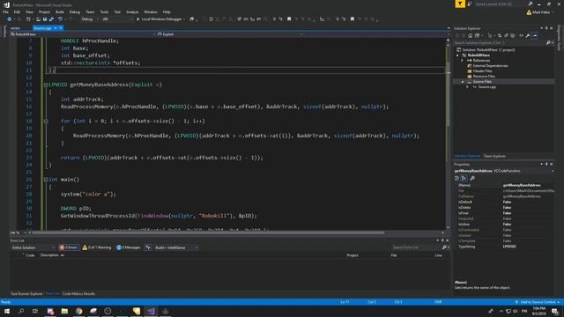Click Add to Source Control in status bar
This screenshot has width=564, height=317.
click(538, 302)
